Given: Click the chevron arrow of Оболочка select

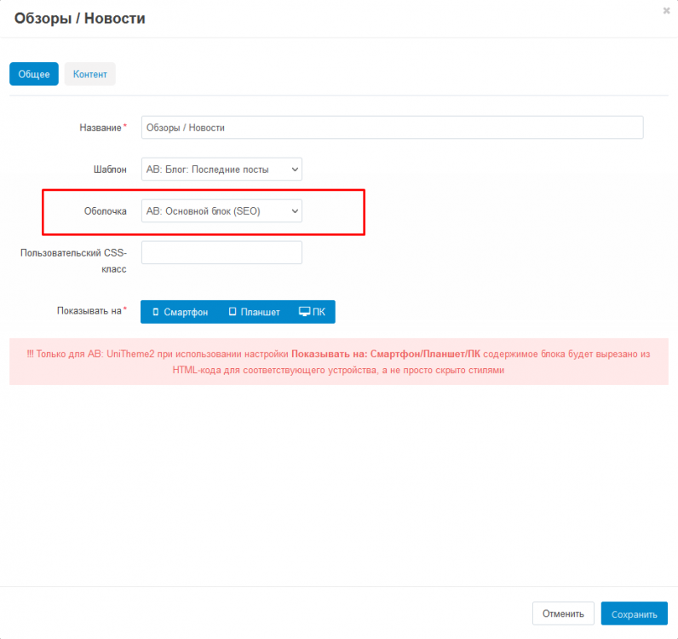Looking at the screenshot, I should (x=295, y=210).
